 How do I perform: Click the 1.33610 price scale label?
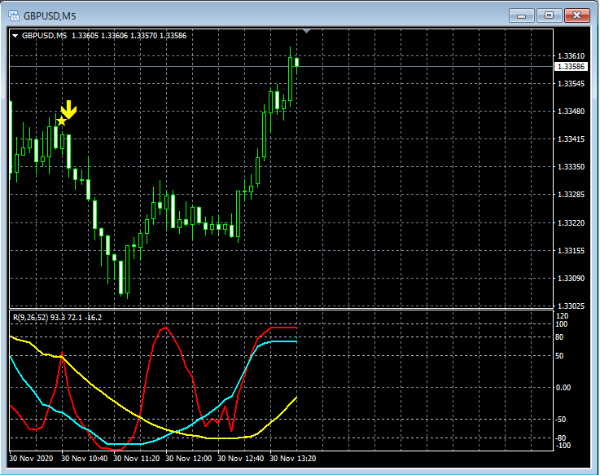(x=572, y=55)
